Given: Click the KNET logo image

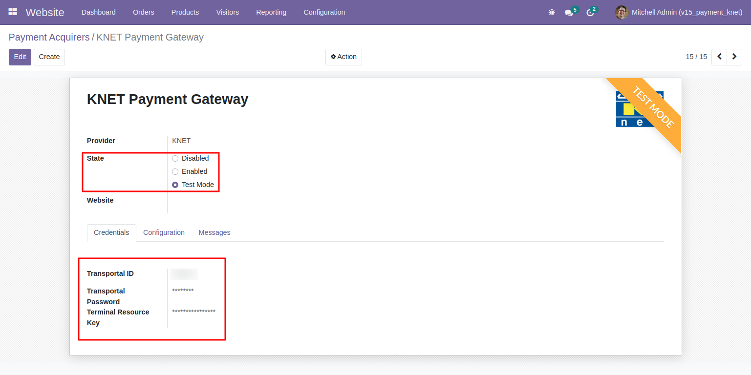Looking at the screenshot, I should click(x=640, y=109).
